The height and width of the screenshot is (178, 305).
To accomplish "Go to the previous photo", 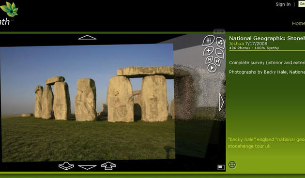I will tap(209, 59).
